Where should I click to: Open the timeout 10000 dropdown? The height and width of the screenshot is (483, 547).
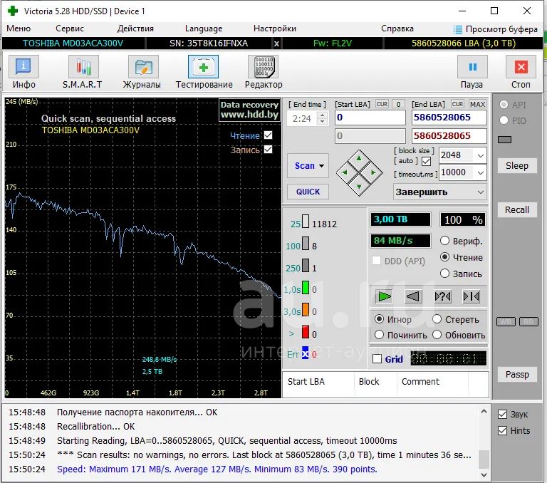(x=480, y=172)
